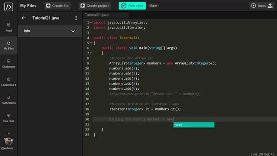The width and height of the screenshot is (277, 156).
Task: Go back with the left arrow
Action: point(24,18)
